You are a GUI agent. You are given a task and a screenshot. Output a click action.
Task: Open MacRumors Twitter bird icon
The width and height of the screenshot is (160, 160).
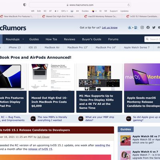154,28
